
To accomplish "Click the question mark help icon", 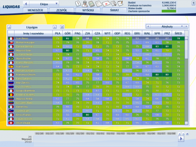I will (193, 3).
